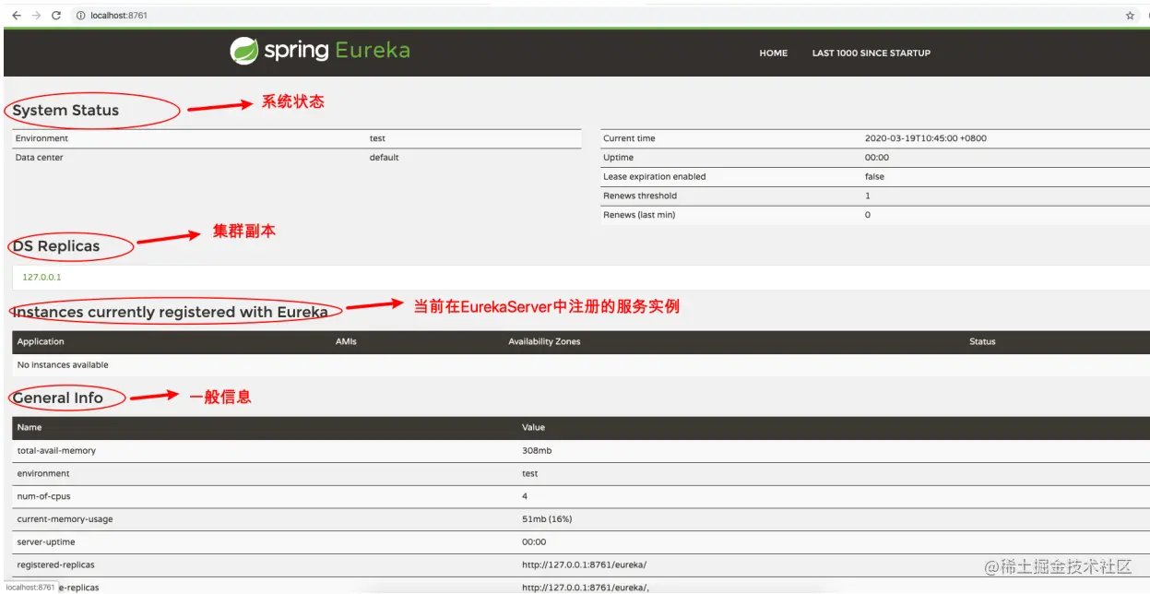Reload the page with the refresh icon

click(56, 16)
